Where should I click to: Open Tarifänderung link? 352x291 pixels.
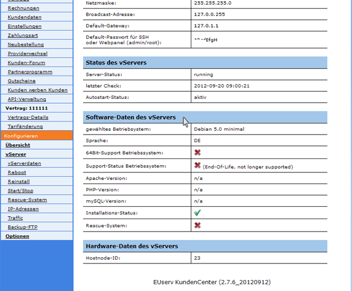[x=25, y=126]
